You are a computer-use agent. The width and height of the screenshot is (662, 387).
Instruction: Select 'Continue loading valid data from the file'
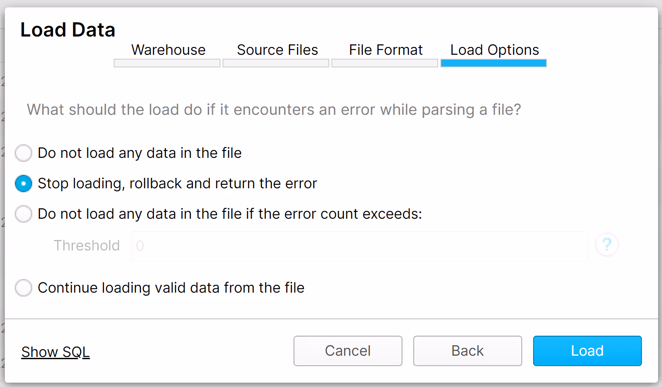coord(24,288)
